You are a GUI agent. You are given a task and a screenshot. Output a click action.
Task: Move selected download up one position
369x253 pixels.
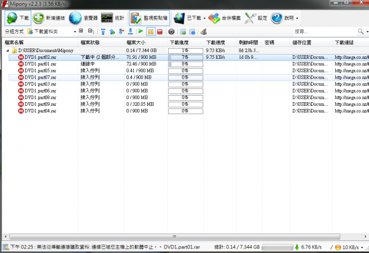(112, 32)
